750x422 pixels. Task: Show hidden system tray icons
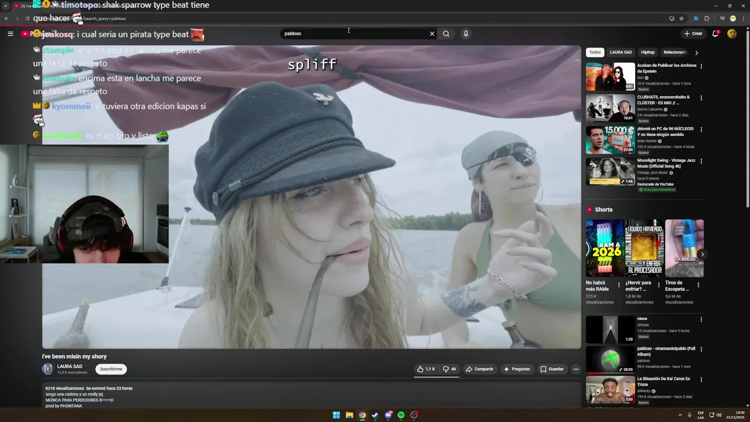[x=680, y=415]
